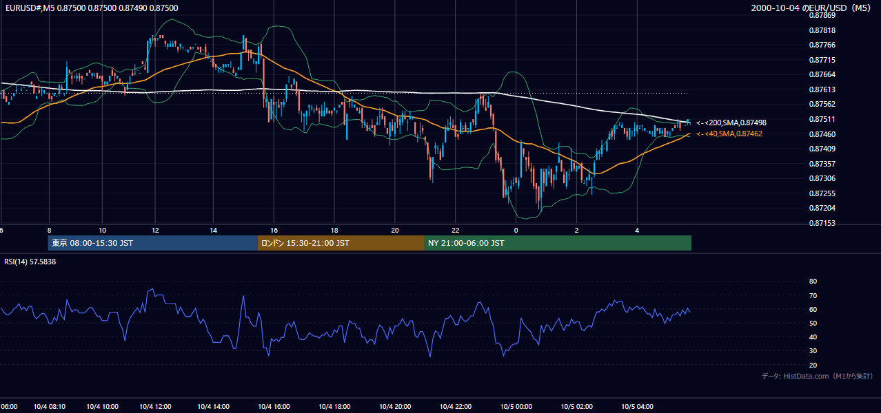
Task: Click hour label 18 on chart time axis
Action: (334, 230)
